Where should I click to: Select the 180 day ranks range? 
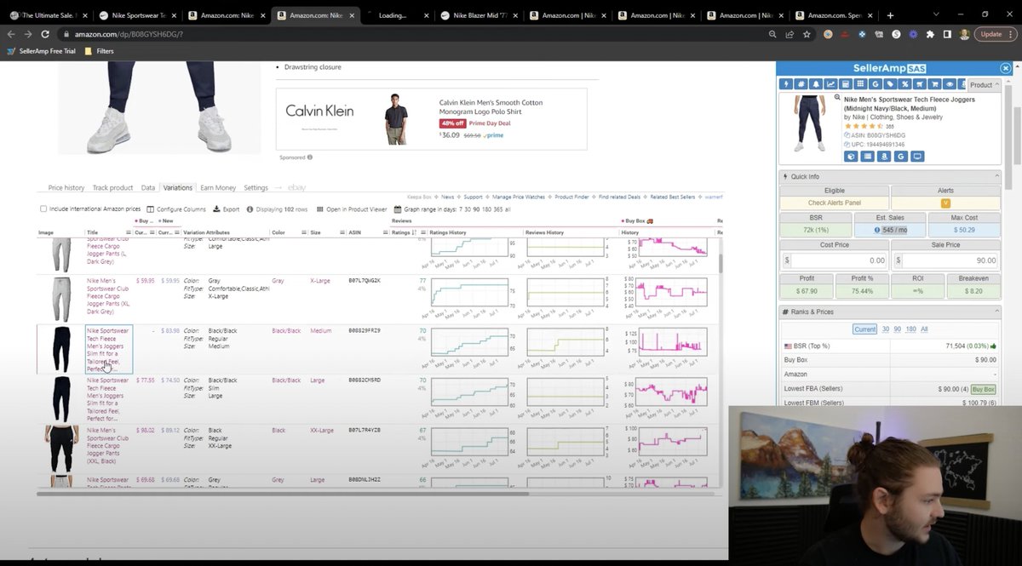[911, 329]
